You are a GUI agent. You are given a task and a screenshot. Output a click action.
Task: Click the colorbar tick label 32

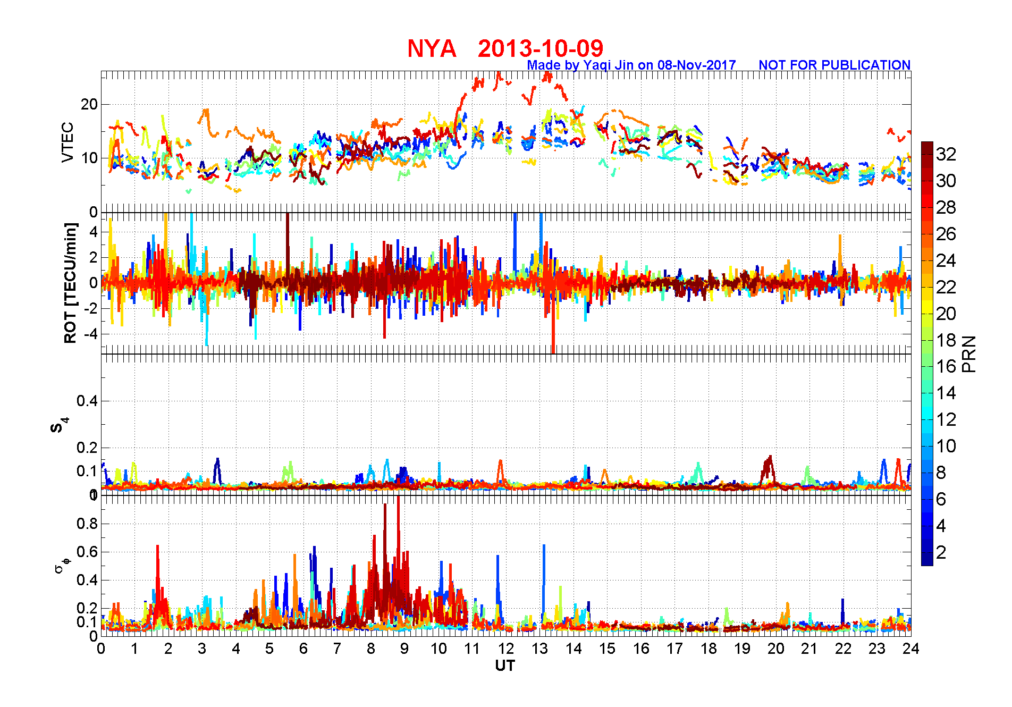(946, 154)
